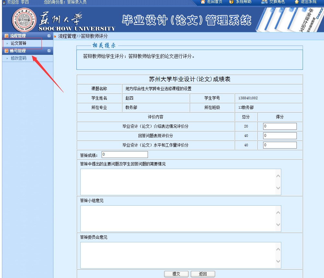Viewport: 324px width, 278px height.
Task: Click the 流程管理 panel header icon
Action: pos(6,36)
